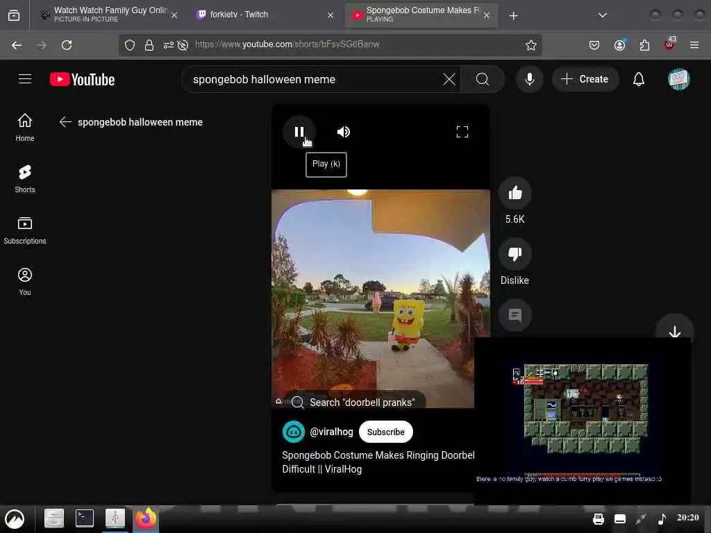The width and height of the screenshot is (711, 533).
Task: Open the comments on the Short
Action: click(515, 314)
